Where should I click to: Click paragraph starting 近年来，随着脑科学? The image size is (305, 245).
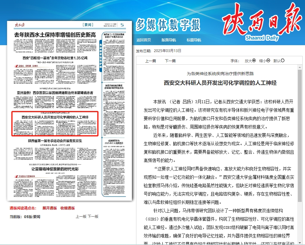coord(219,148)
